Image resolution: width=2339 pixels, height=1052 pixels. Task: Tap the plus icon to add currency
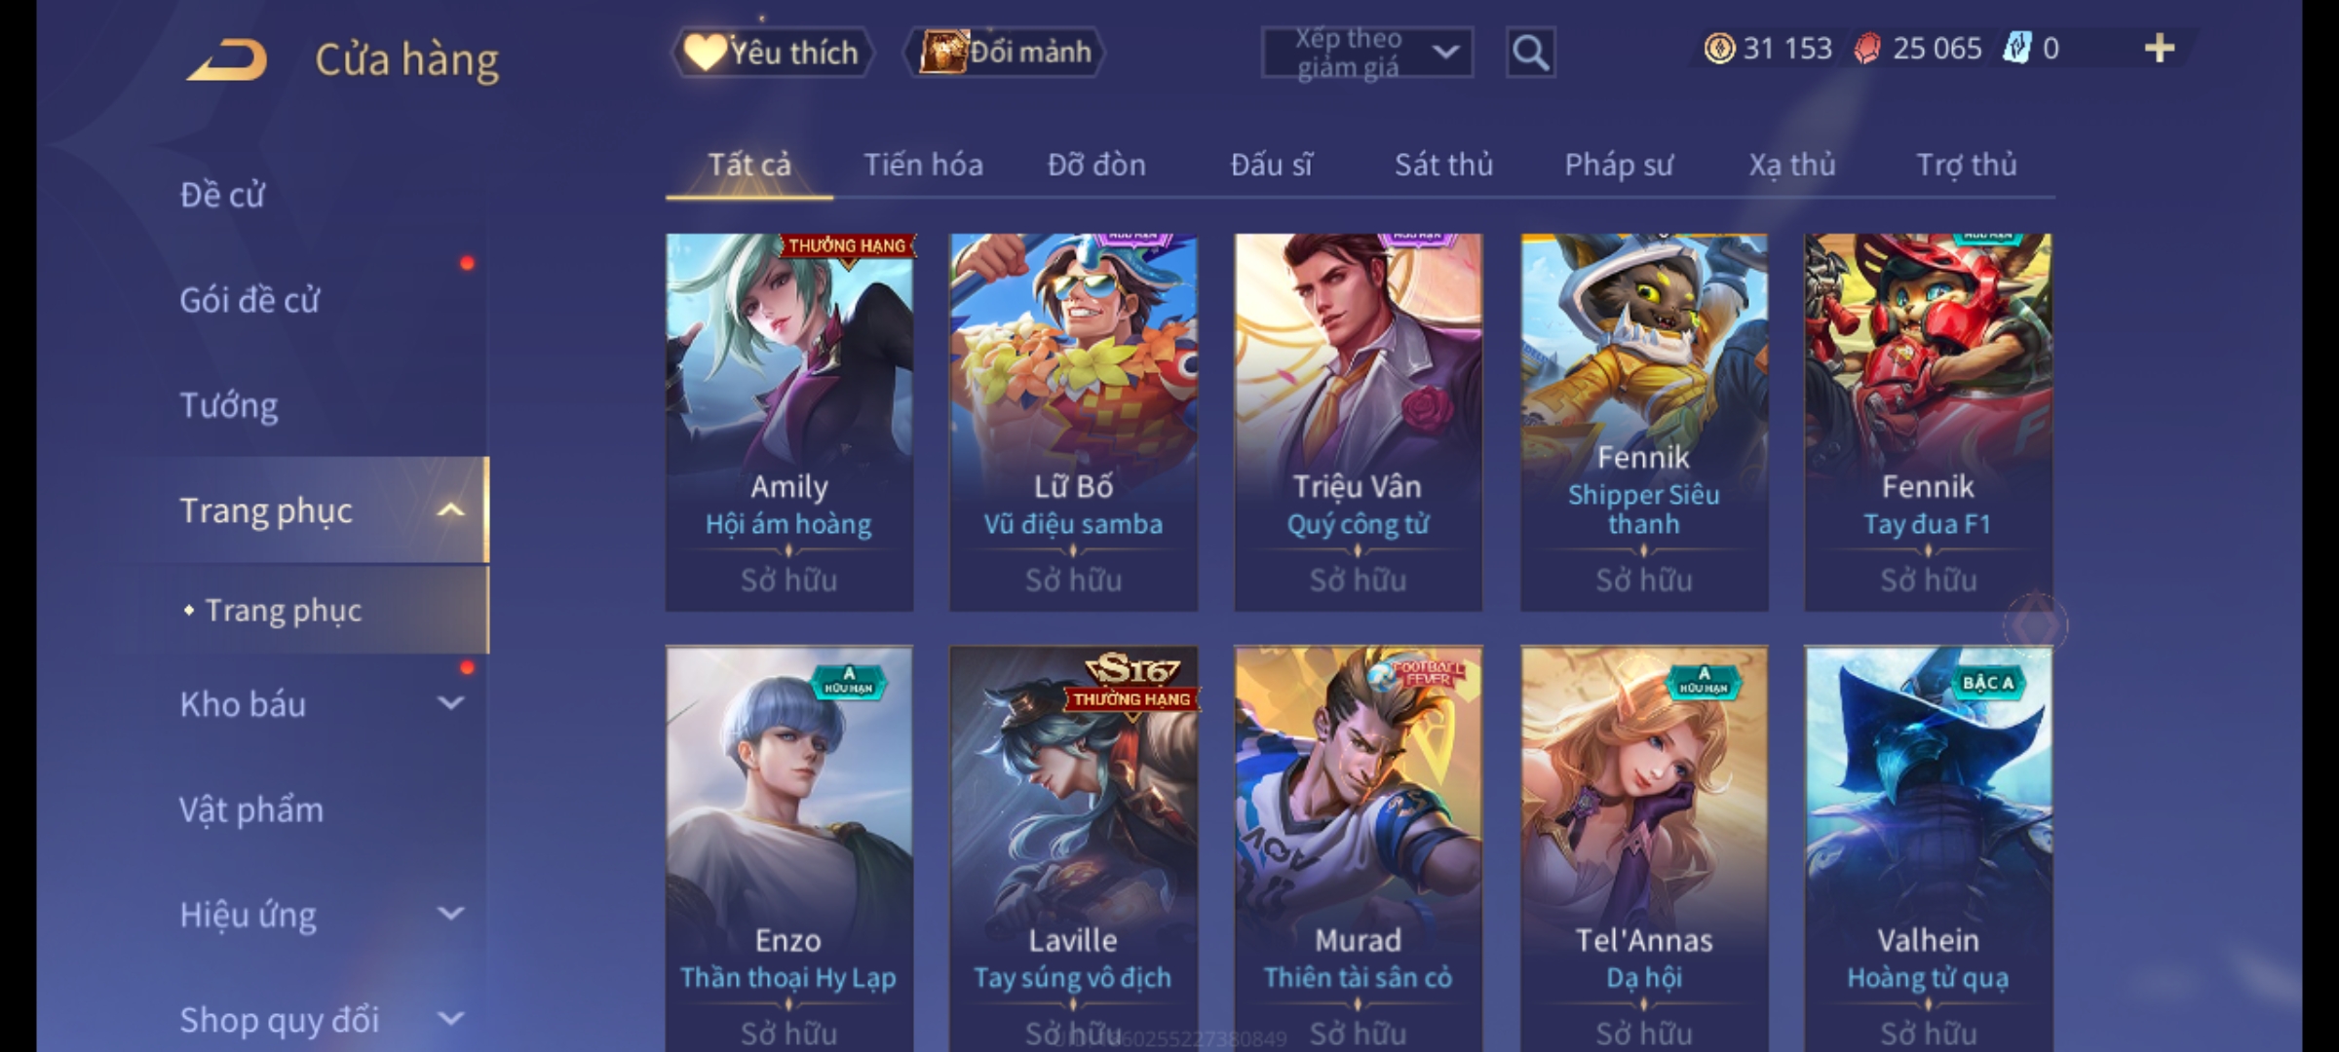2160,49
